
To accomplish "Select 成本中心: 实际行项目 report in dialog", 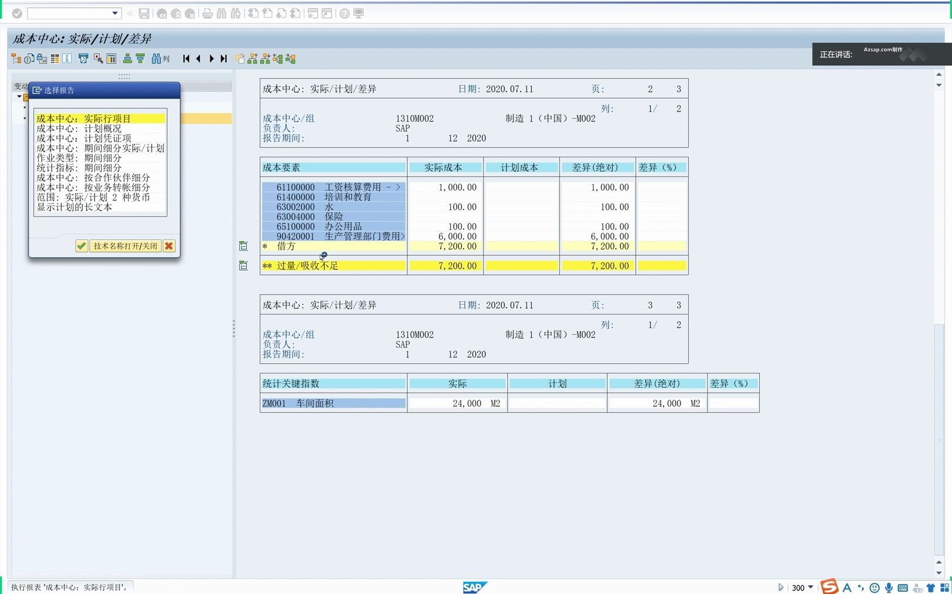I will (100, 119).
